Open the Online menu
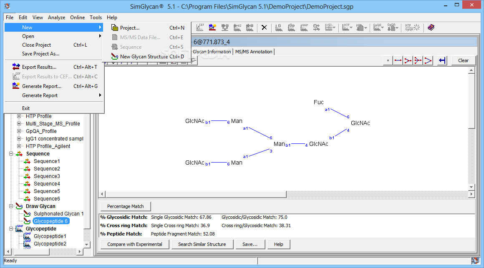This screenshot has height=268, width=484. pos(78,18)
